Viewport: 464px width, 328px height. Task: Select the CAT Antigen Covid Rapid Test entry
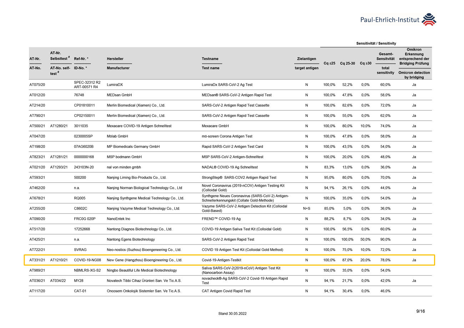(226, 291)
